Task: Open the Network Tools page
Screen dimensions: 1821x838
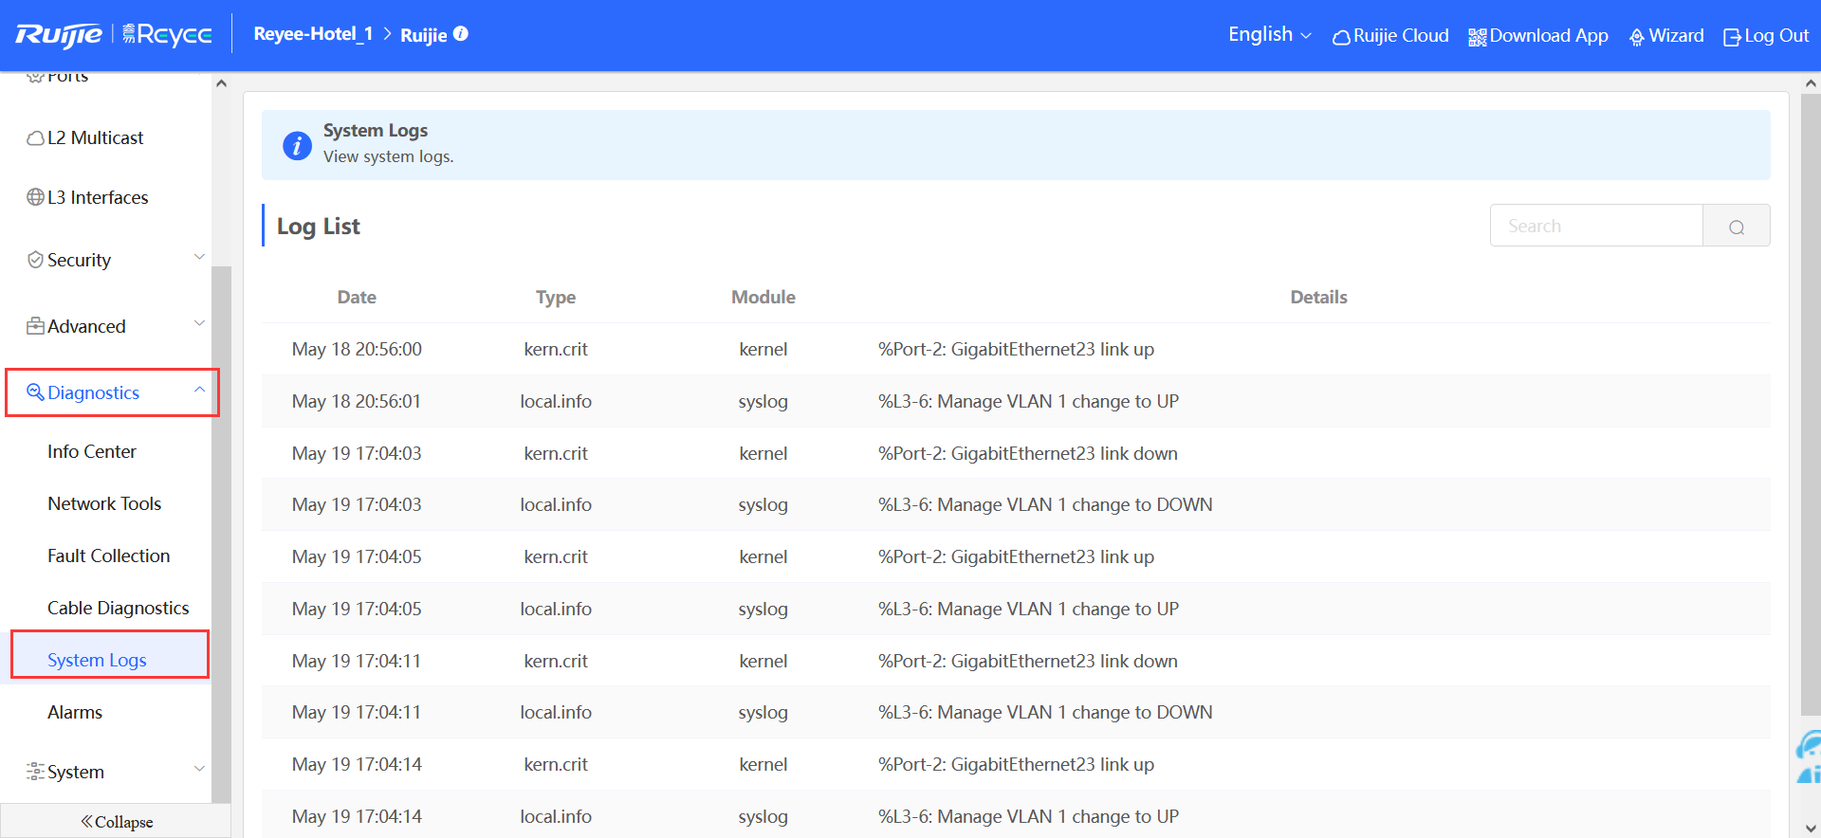Action: 104,504
